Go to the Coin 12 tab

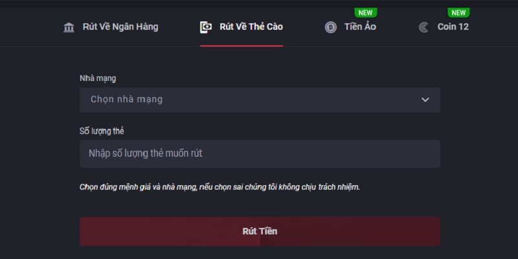click(453, 27)
